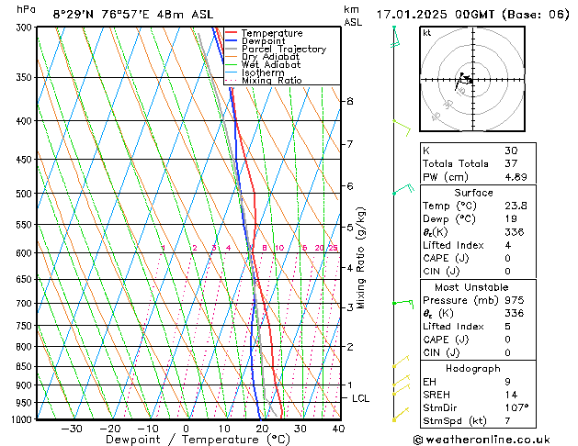Click the green wind barb at 300 hPa
This screenshot has width=578, height=446.
coord(395,37)
